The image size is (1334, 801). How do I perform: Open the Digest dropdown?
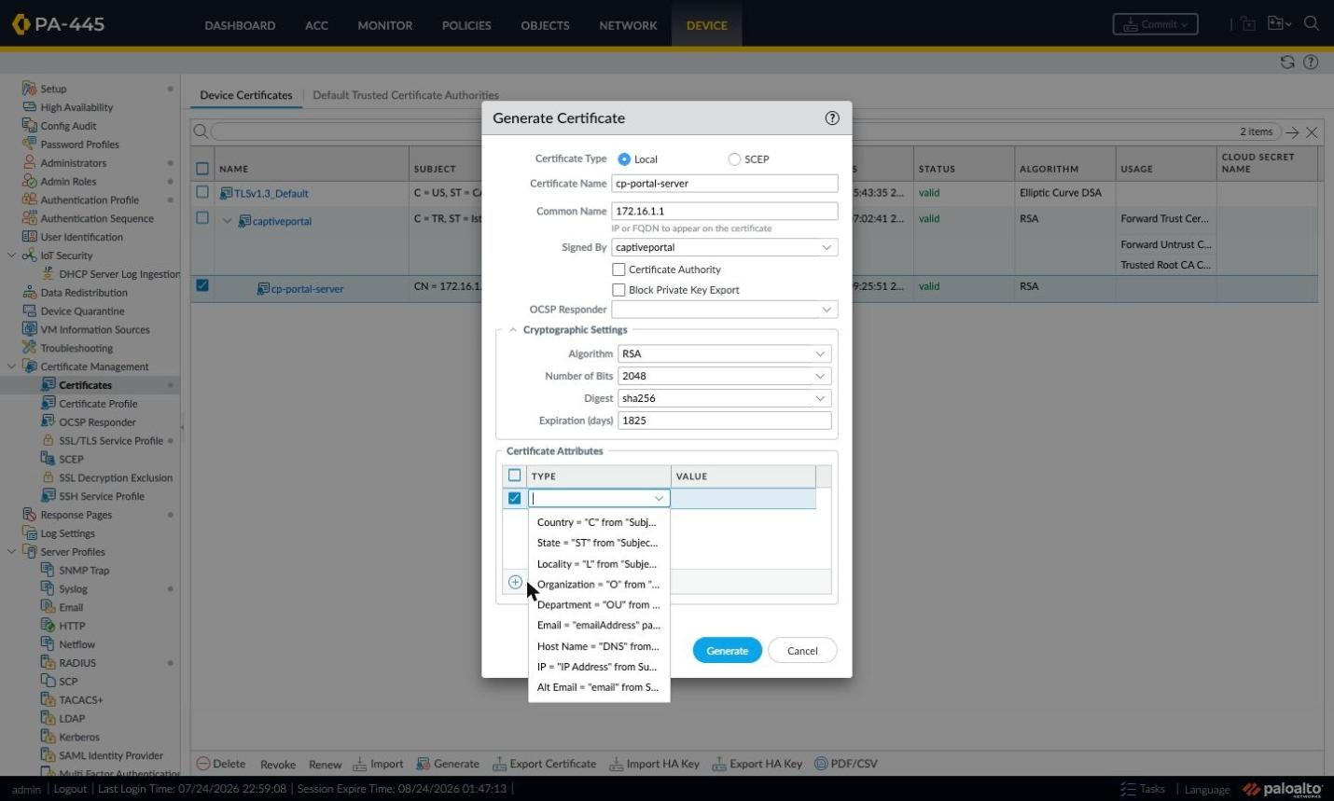pyautogui.click(x=820, y=398)
